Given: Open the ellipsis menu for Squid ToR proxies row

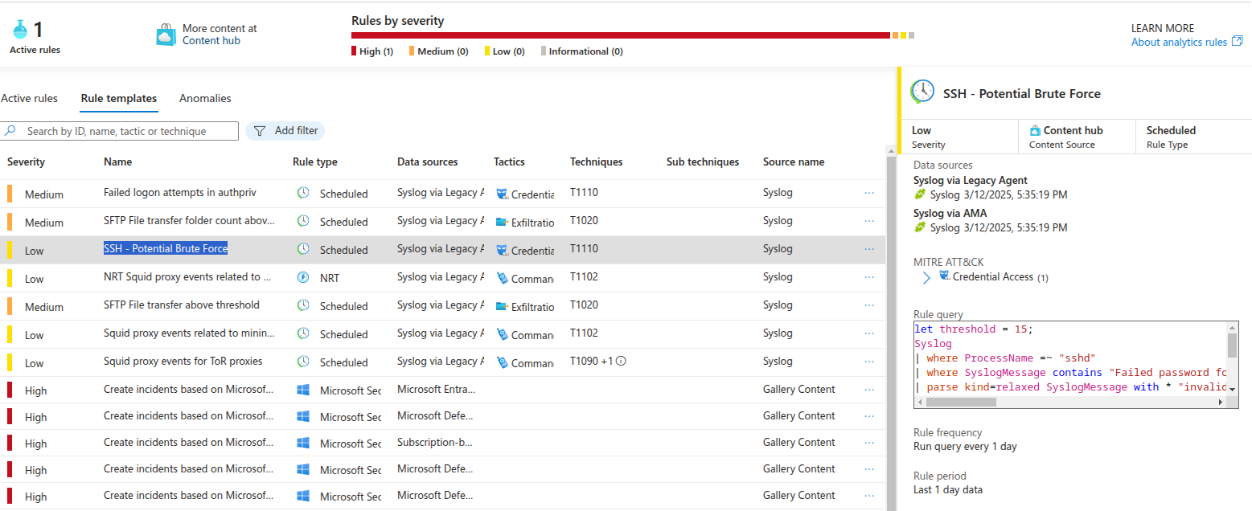Looking at the screenshot, I should pyautogui.click(x=869, y=362).
